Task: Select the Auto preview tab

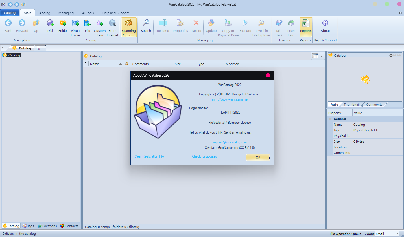Action: coord(335,105)
